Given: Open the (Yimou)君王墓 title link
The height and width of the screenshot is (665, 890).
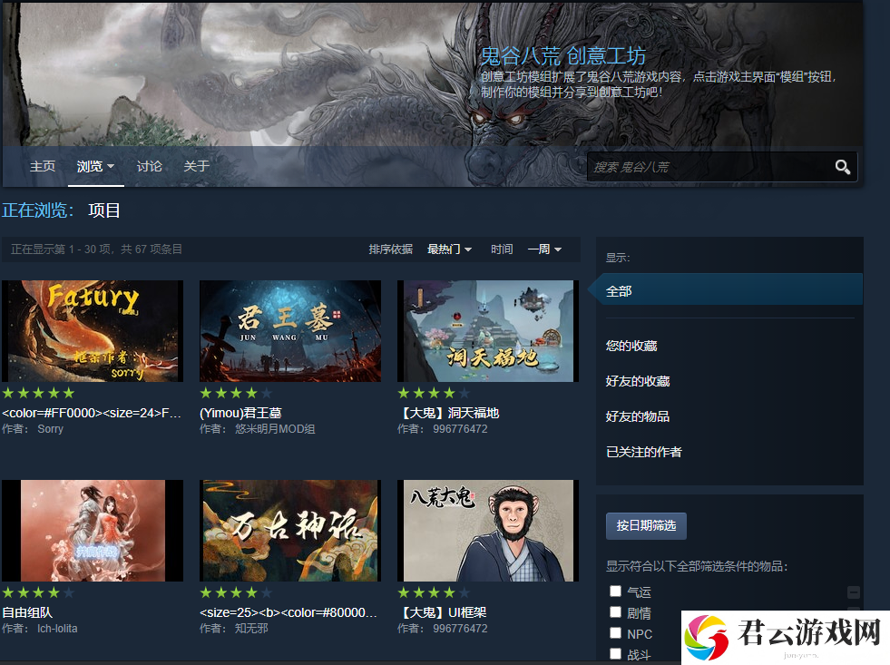Looking at the screenshot, I should point(240,413).
